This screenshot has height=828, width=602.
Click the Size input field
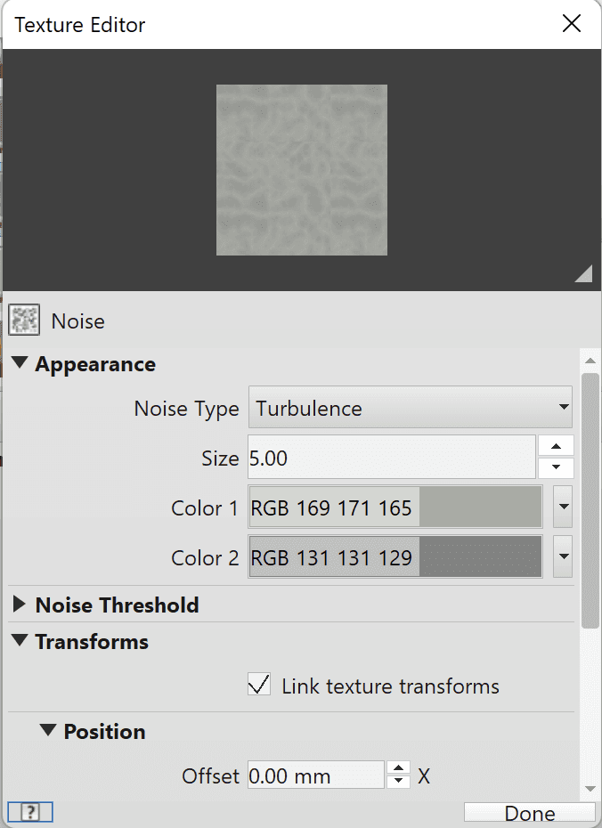coord(392,458)
